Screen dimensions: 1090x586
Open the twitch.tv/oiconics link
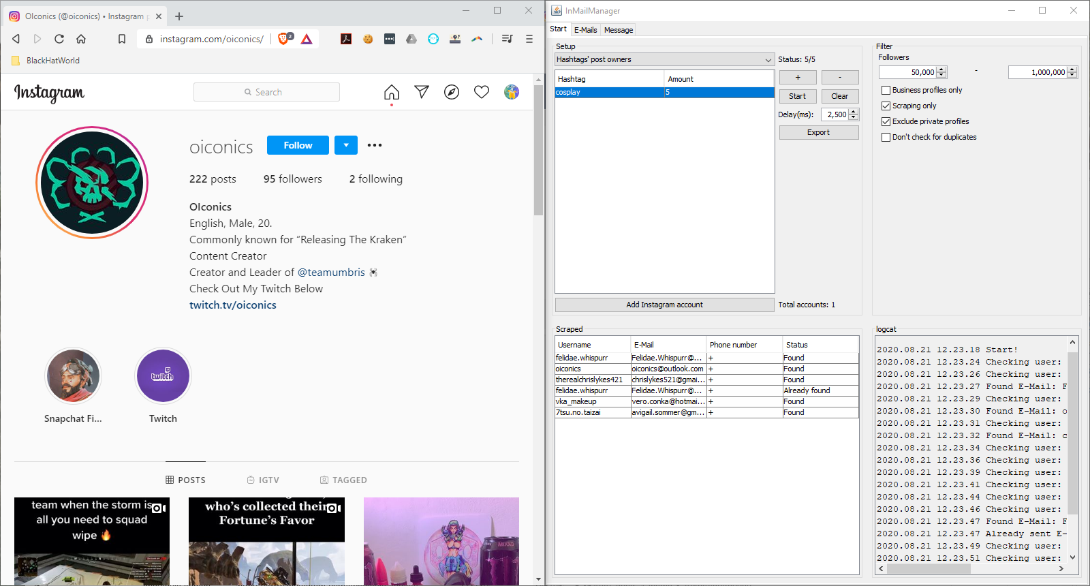pos(233,305)
